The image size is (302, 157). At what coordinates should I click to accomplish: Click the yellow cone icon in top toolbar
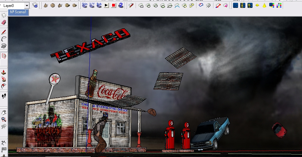click(264, 5)
